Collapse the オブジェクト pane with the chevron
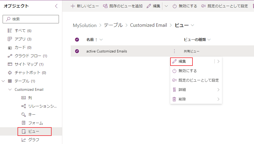 [x=56, y=6]
